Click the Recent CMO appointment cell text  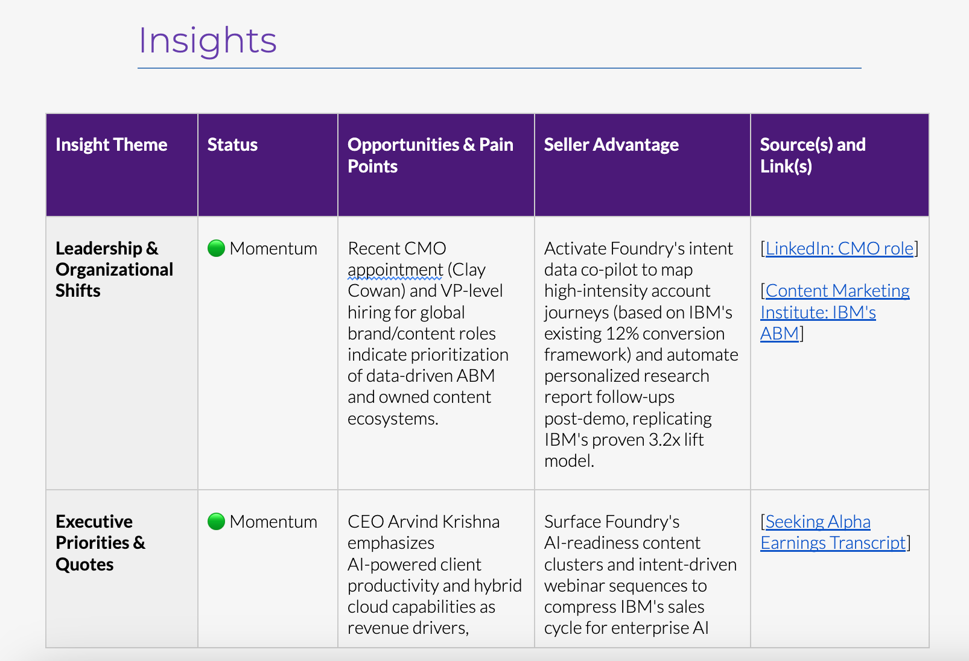pyautogui.click(x=428, y=333)
